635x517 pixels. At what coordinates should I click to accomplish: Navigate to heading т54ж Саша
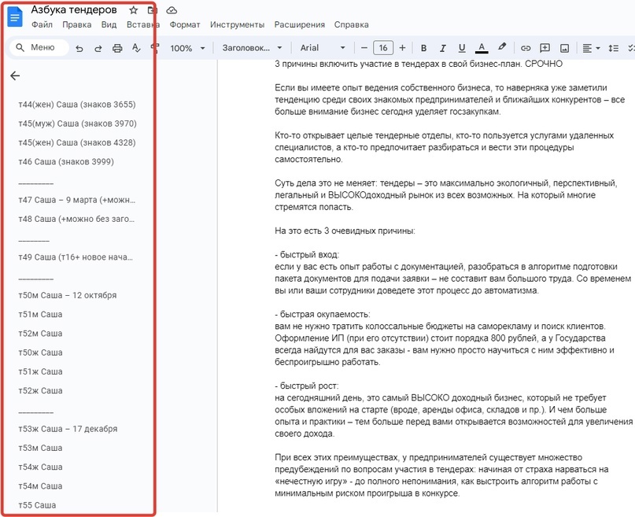point(40,467)
